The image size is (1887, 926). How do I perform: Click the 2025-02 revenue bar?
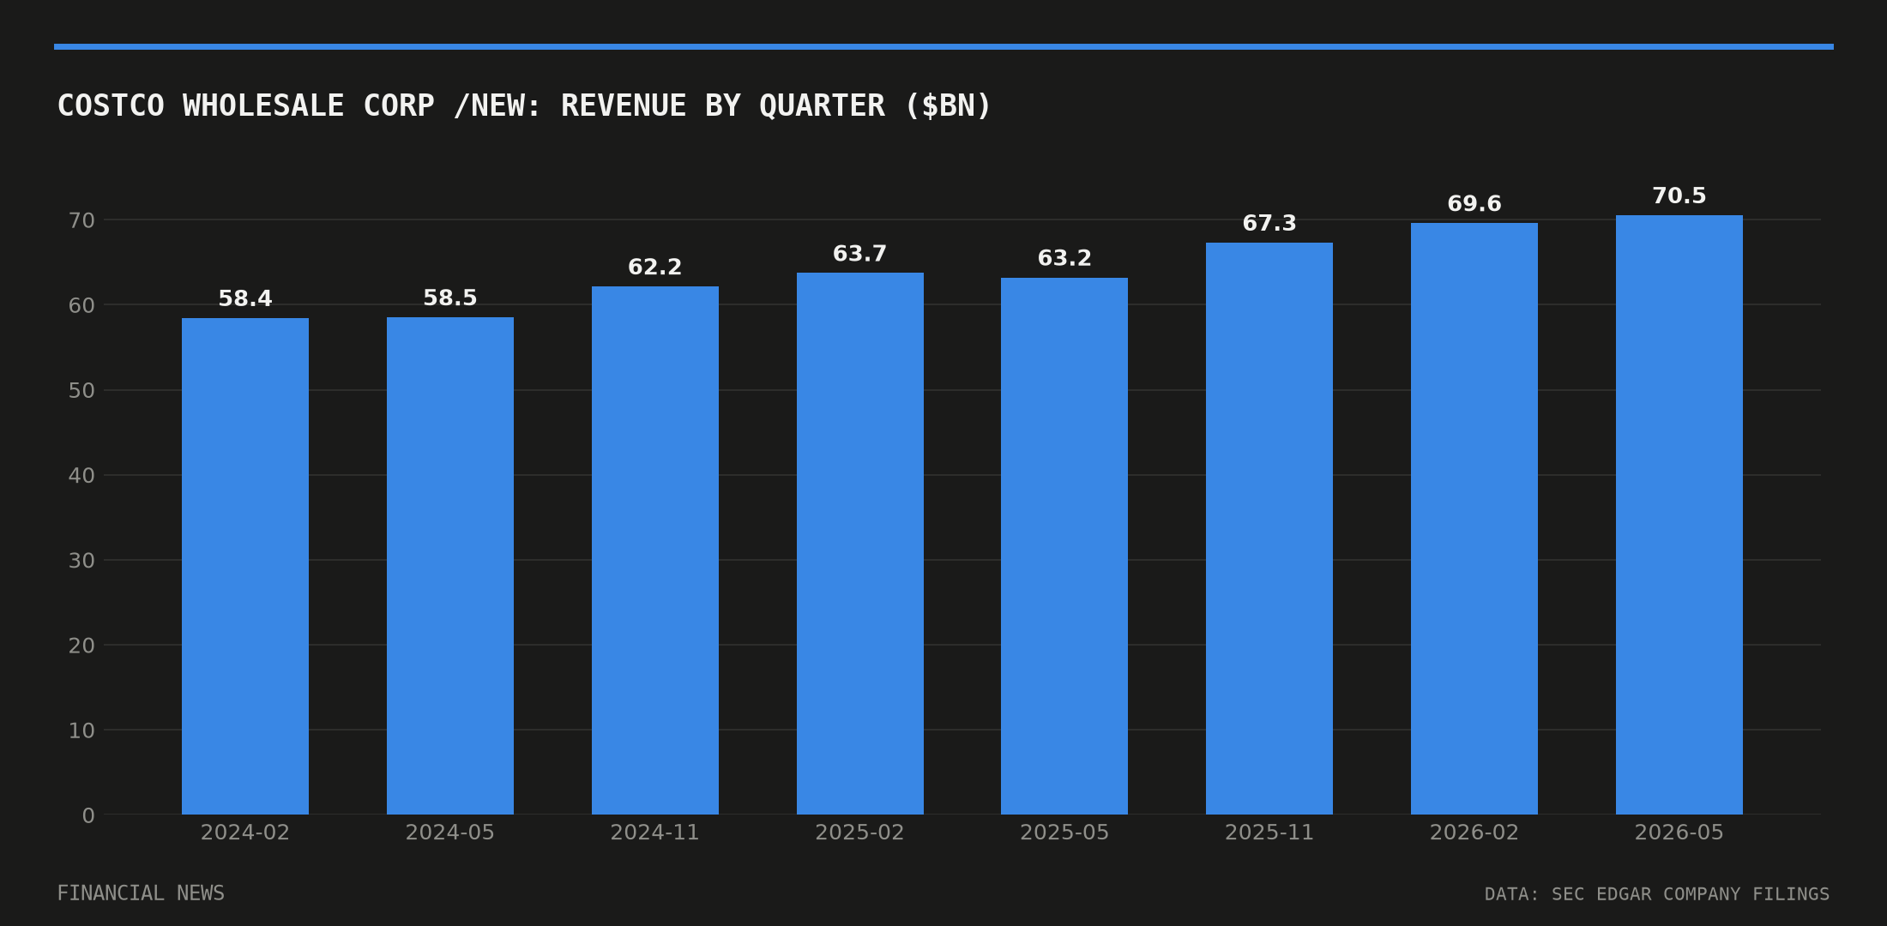coord(860,544)
